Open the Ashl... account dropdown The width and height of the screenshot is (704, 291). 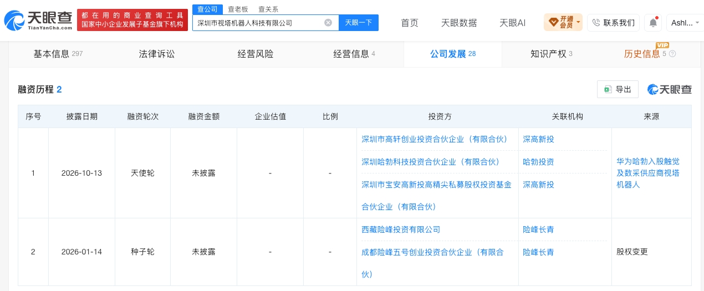(x=685, y=23)
